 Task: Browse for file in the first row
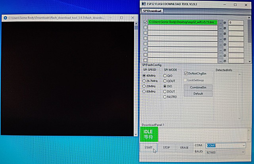[x=220, y=23]
